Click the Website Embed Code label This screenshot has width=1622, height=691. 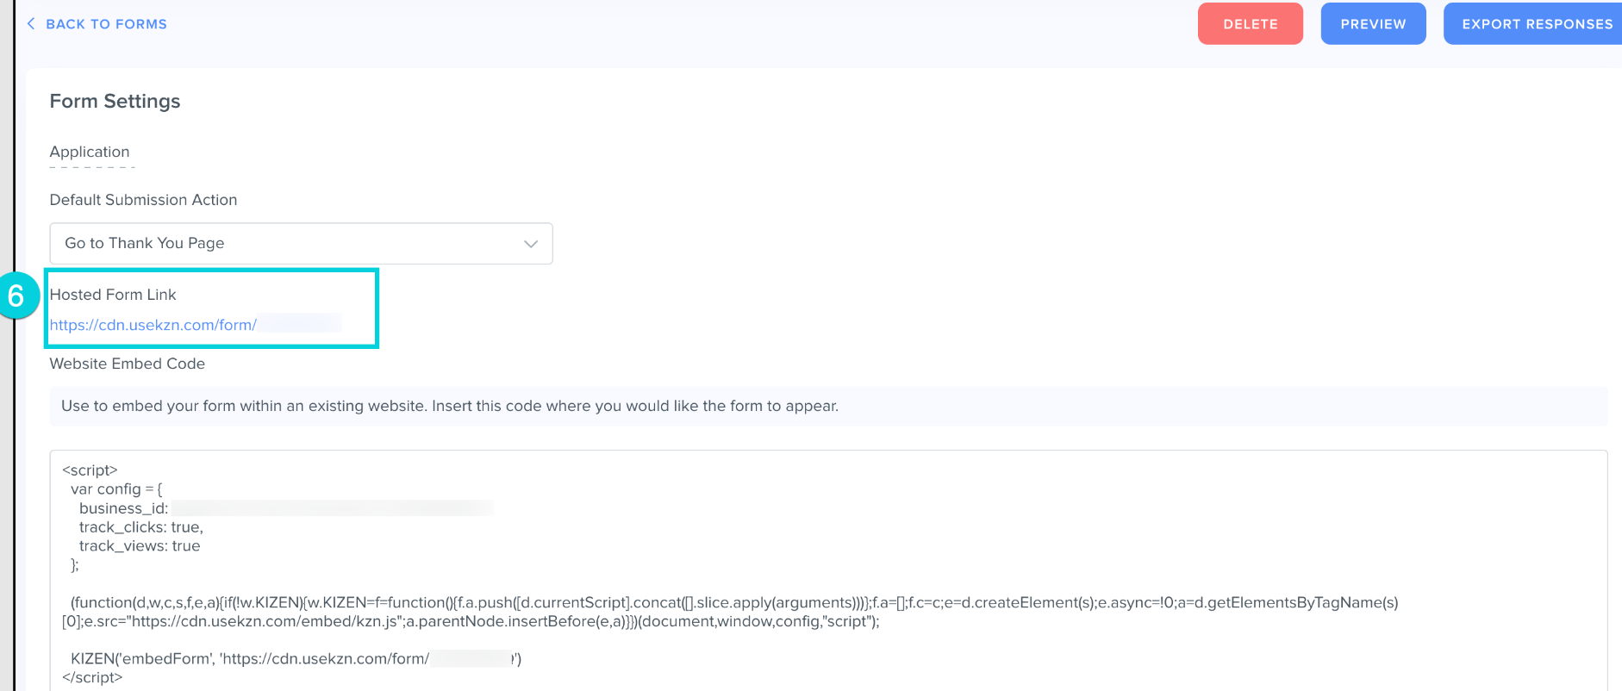[128, 364]
